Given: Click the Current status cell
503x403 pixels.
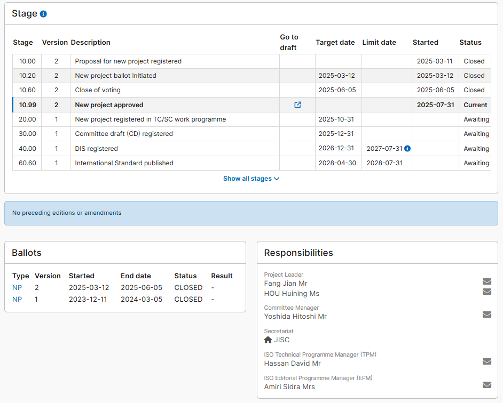Looking at the screenshot, I should [475, 105].
